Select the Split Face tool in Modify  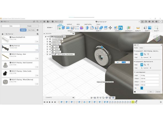pos(106,28)
